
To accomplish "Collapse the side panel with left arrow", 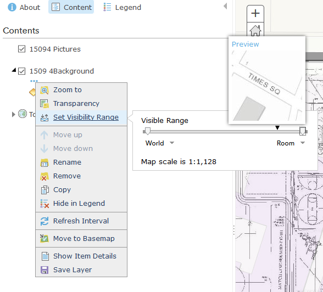I will [225, 6].
